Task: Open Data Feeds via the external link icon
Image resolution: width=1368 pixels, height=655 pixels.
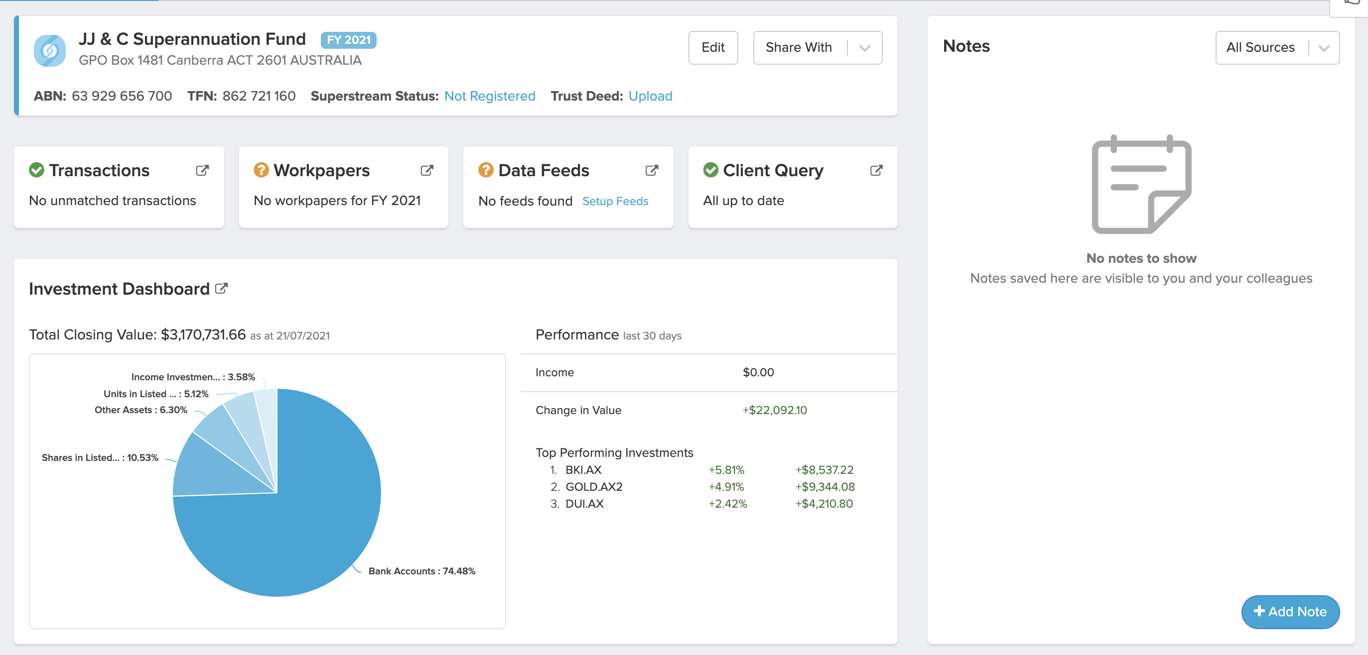Action: [652, 170]
